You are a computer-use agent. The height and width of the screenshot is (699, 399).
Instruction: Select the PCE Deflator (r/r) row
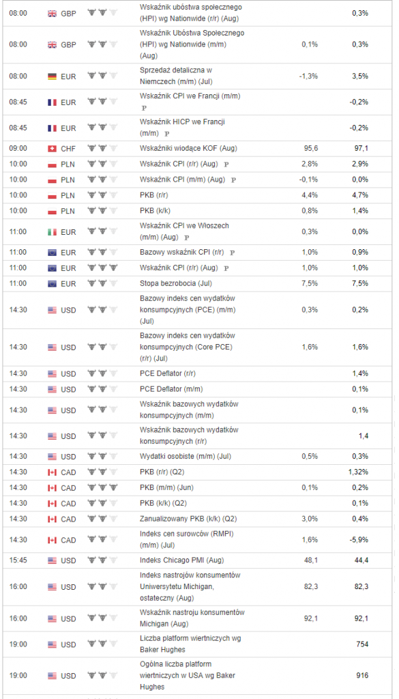tap(198, 373)
